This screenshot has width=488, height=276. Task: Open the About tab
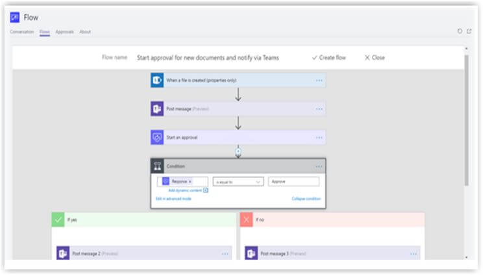pos(85,32)
